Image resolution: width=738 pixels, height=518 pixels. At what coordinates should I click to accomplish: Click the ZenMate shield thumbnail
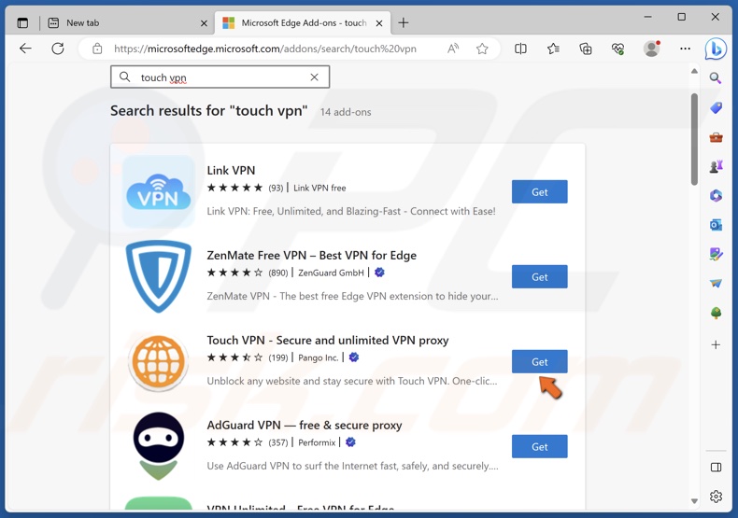159,276
